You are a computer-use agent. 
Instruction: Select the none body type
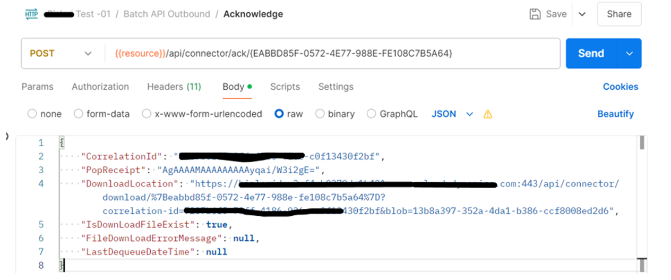pyautogui.click(x=32, y=114)
